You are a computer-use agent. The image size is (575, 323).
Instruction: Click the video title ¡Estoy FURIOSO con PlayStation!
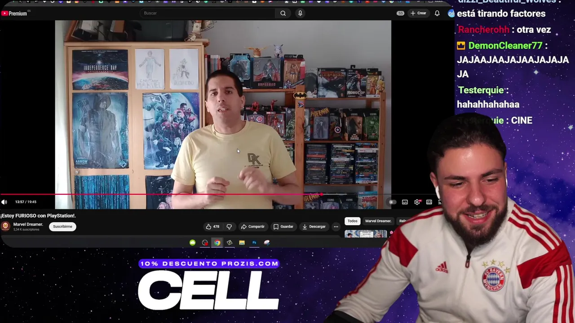[x=38, y=216]
